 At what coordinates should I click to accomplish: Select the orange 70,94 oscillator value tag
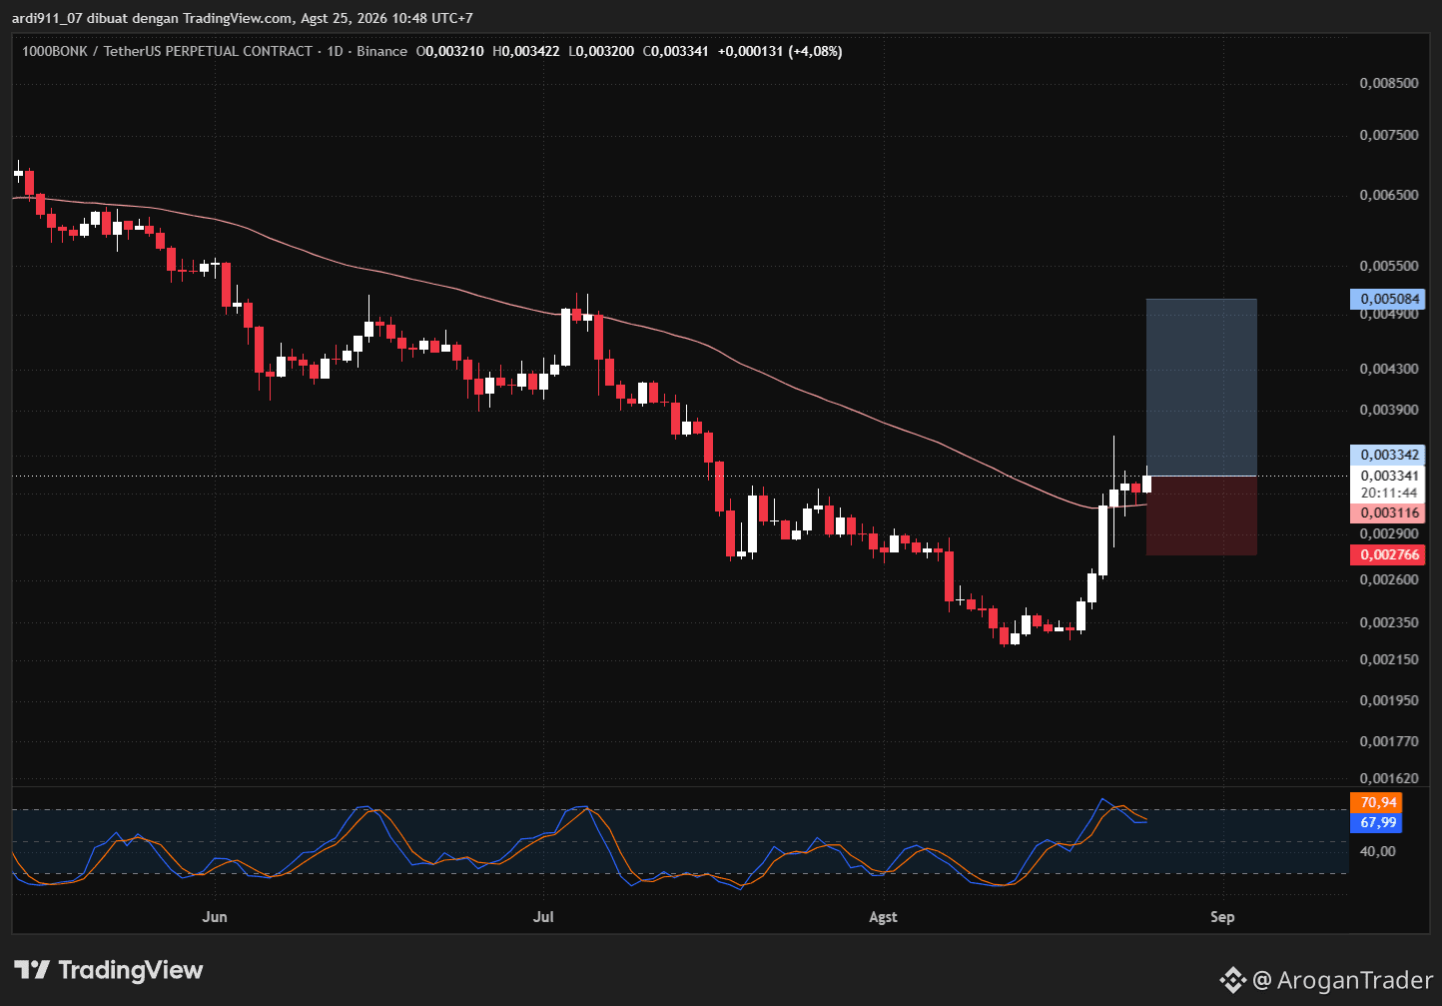pos(1375,802)
